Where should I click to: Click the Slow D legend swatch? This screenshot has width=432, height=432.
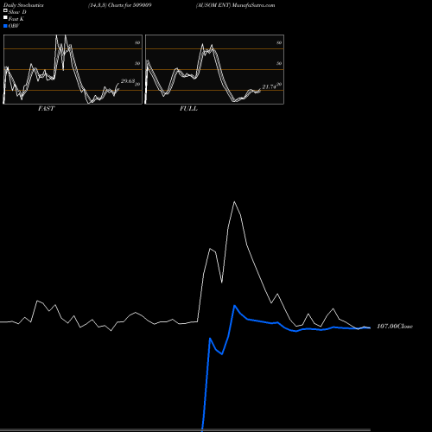[5, 11]
